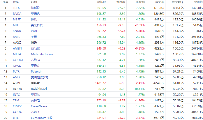Open the INTC ticker link
The width and height of the screenshot is (203, 120).
point(16,95)
